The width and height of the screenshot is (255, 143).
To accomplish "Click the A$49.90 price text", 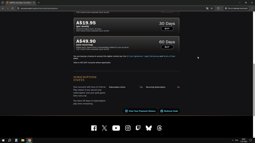I will [x=86, y=41].
